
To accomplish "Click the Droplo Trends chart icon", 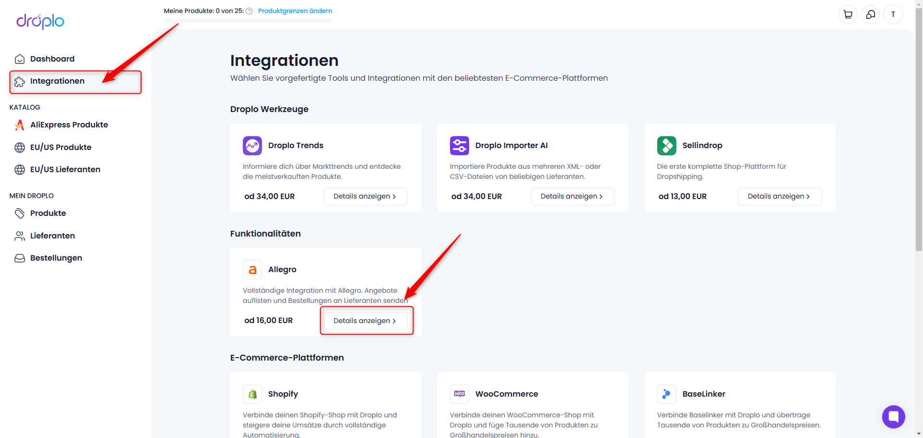I will tap(252, 146).
